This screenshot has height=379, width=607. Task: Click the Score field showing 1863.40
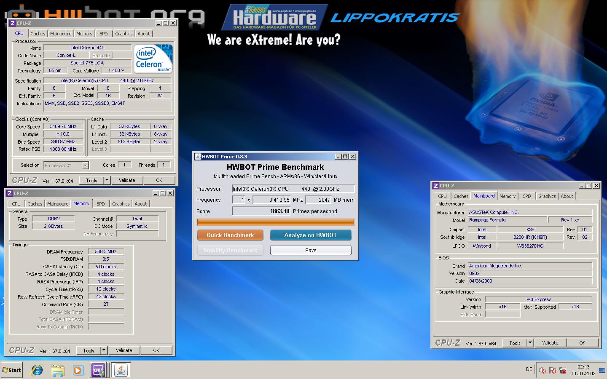pos(261,211)
